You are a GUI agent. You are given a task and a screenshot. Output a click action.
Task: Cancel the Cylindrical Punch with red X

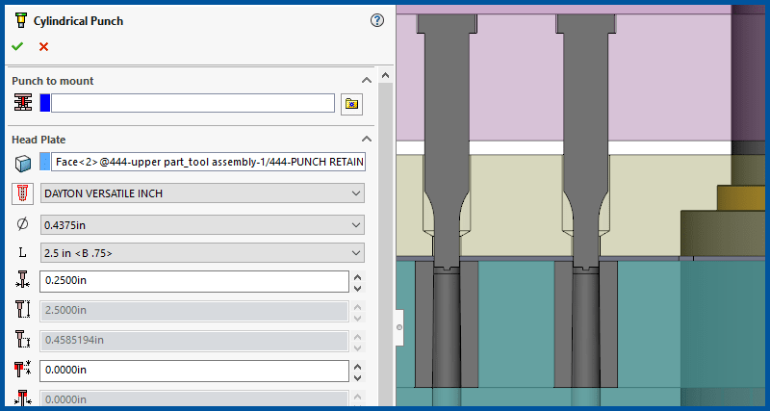pos(43,46)
